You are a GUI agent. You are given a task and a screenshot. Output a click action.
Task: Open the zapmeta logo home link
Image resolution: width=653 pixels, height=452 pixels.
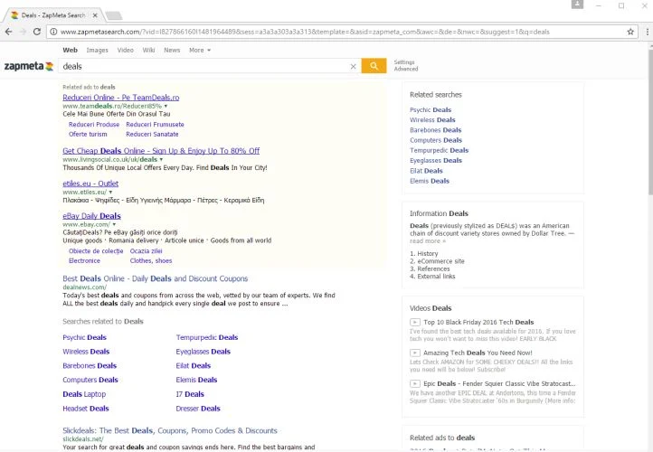pyautogui.click(x=29, y=66)
